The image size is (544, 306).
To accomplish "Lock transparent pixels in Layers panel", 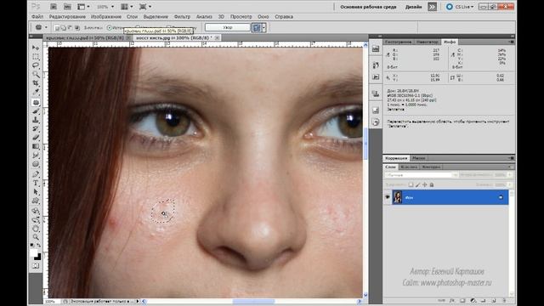I will pos(411,184).
